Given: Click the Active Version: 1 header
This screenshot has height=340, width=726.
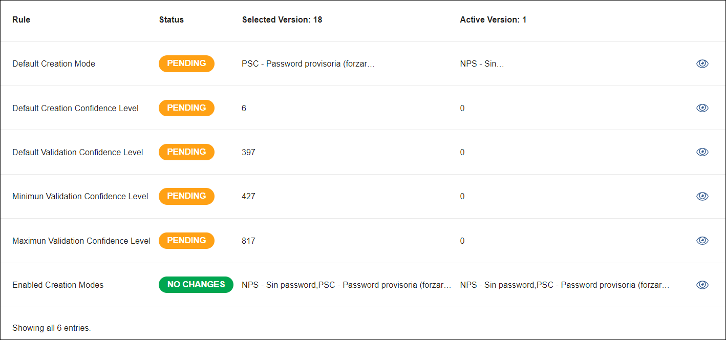Looking at the screenshot, I should click(493, 20).
